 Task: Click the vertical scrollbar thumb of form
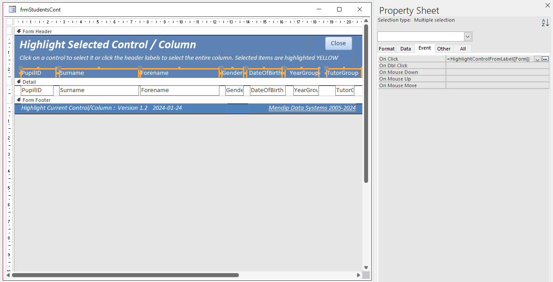point(366,103)
